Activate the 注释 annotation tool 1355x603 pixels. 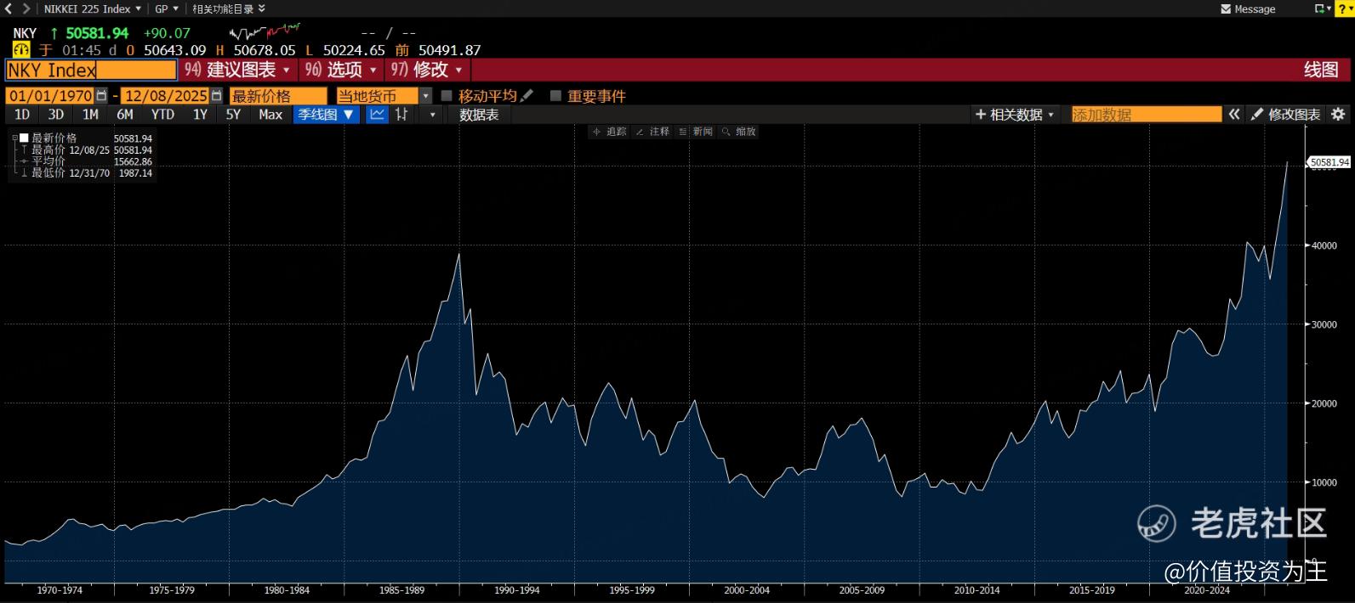[653, 132]
